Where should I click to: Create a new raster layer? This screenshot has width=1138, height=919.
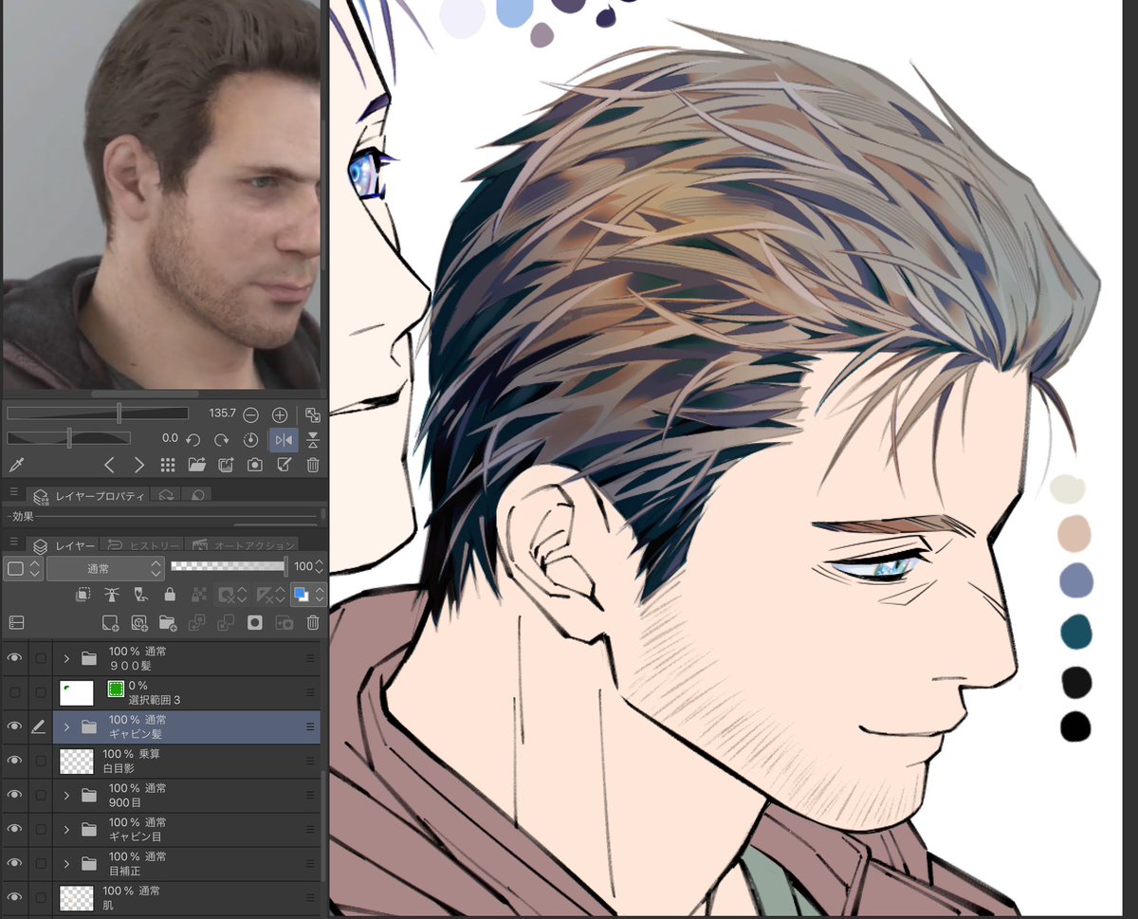tap(110, 623)
